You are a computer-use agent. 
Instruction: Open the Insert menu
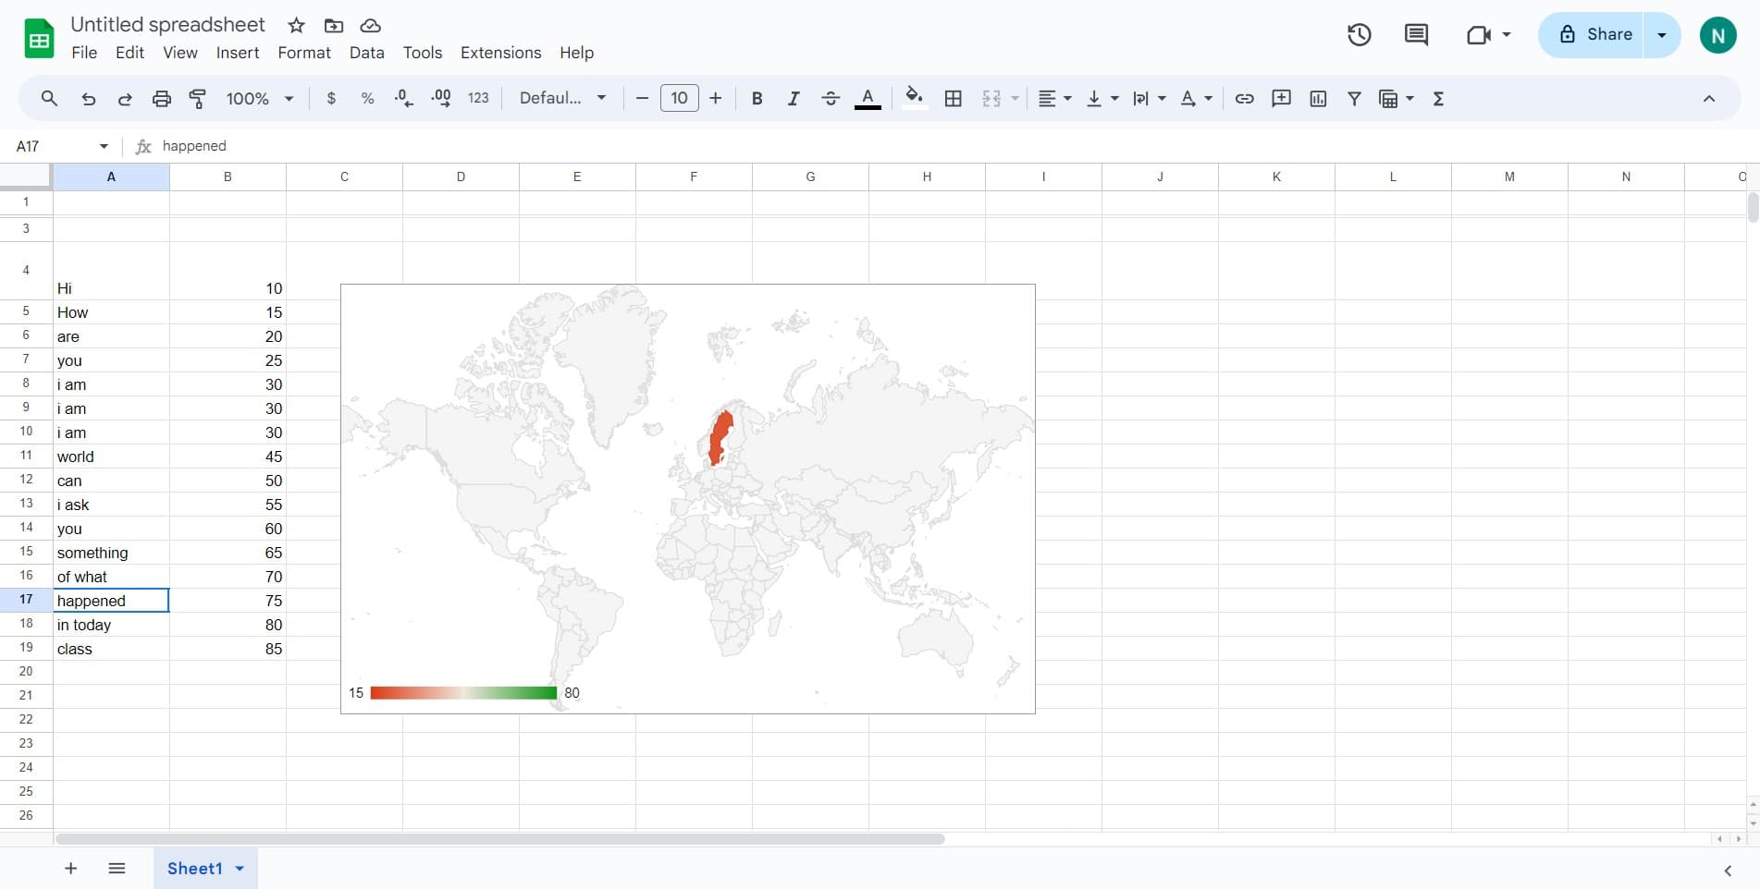[238, 53]
